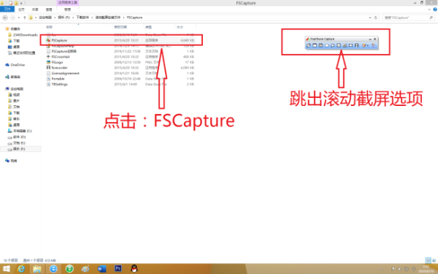Open 视频 folder under 这台电脑
This screenshot has height=274, width=438.
[15, 95]
